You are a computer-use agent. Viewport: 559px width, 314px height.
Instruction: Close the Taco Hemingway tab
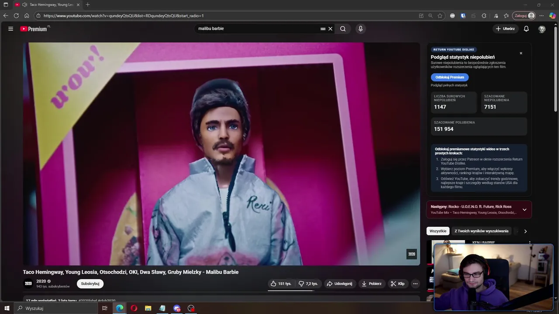(x=78, y=4)
